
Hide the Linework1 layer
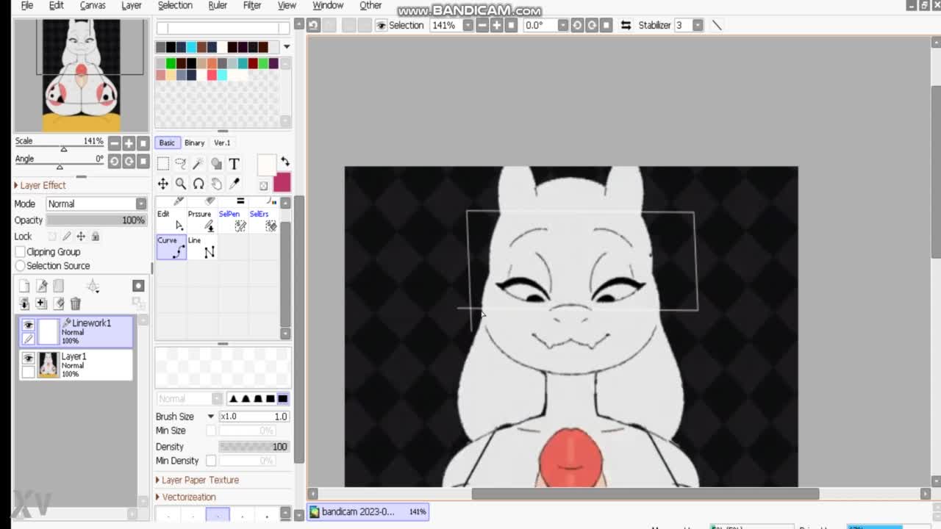click(x=28, y=325)
